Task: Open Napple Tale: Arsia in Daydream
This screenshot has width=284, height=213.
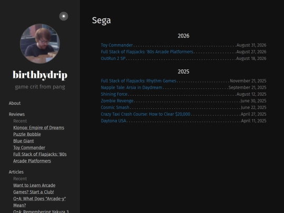Action: tap(131, 87)
